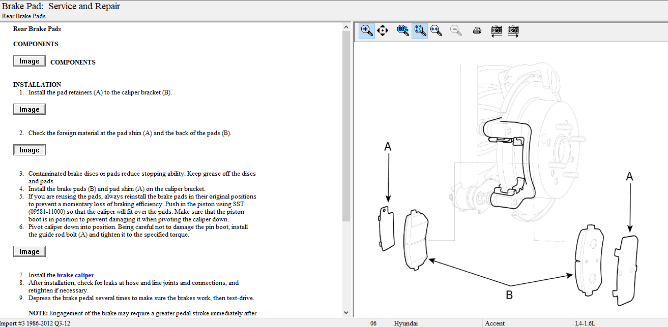Click the fit-to-width zoom icon
Image resolution: width=668 pixels, height=327 pixels.
tap(436, 30)
